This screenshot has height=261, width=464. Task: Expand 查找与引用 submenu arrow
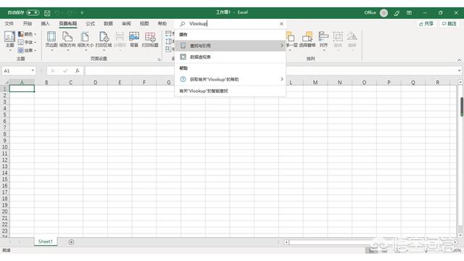tap(282, 46)
